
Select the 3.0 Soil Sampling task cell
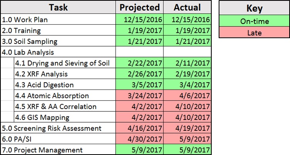click(x=58, y=41)
